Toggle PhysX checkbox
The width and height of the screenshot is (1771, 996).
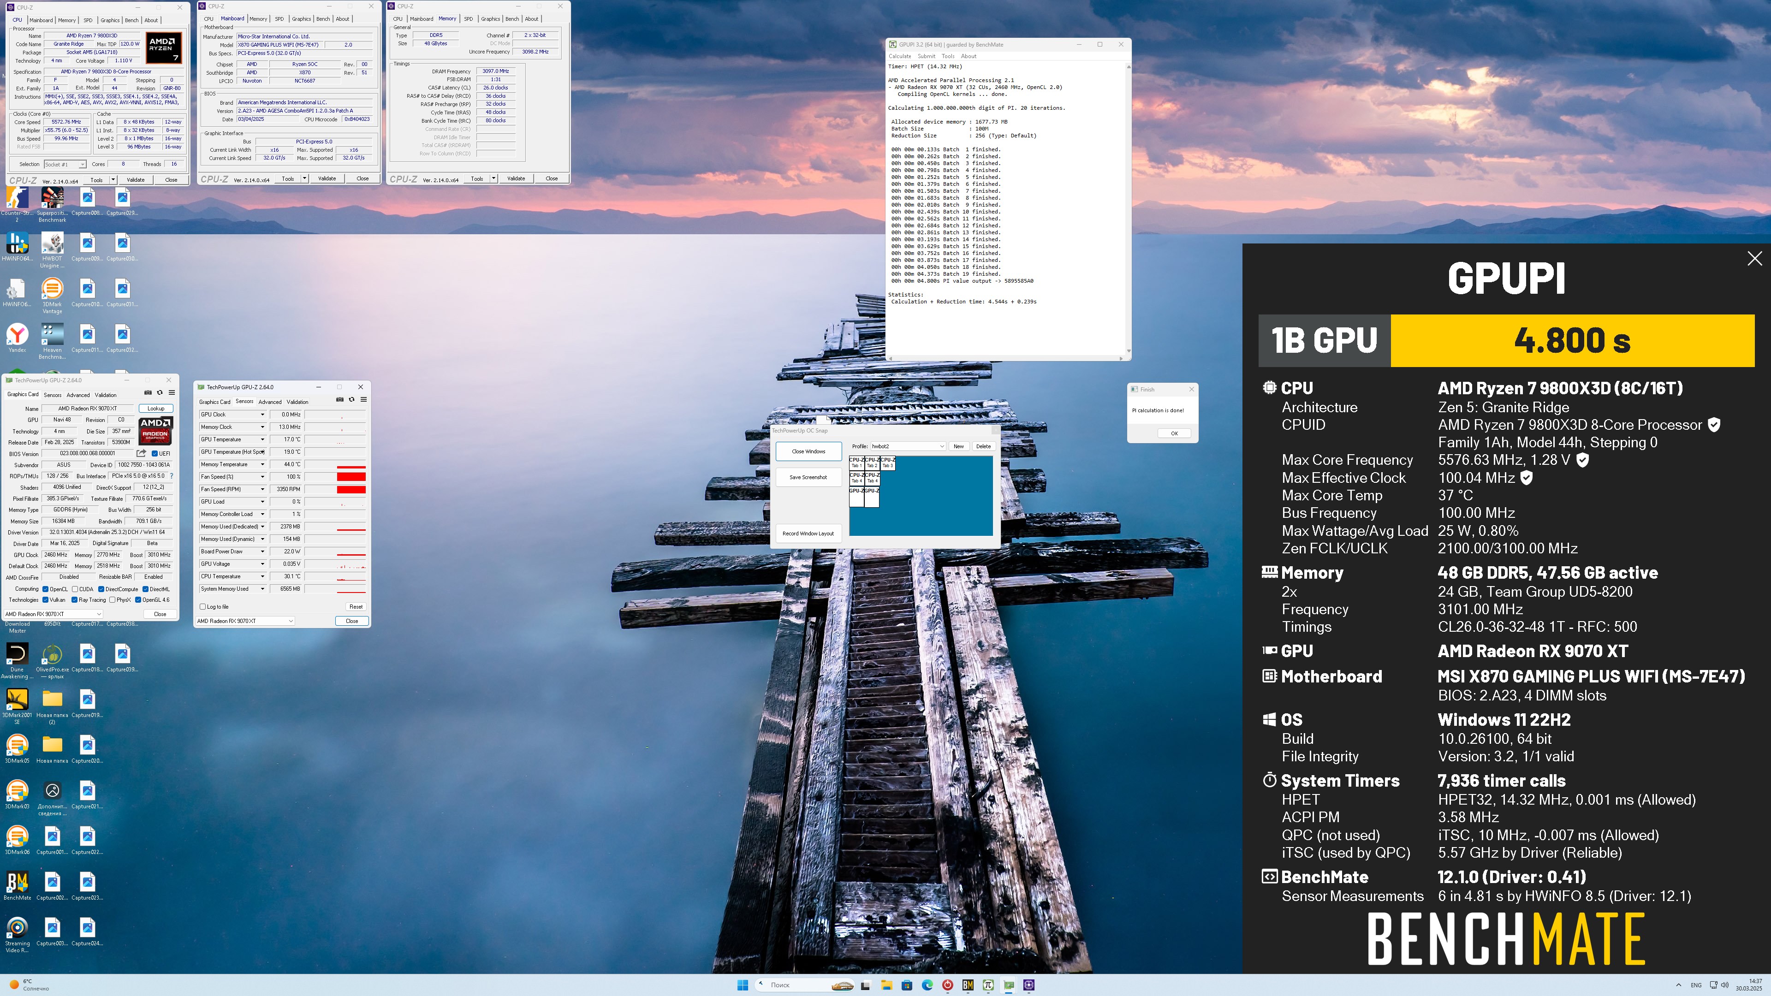point(112,600)
